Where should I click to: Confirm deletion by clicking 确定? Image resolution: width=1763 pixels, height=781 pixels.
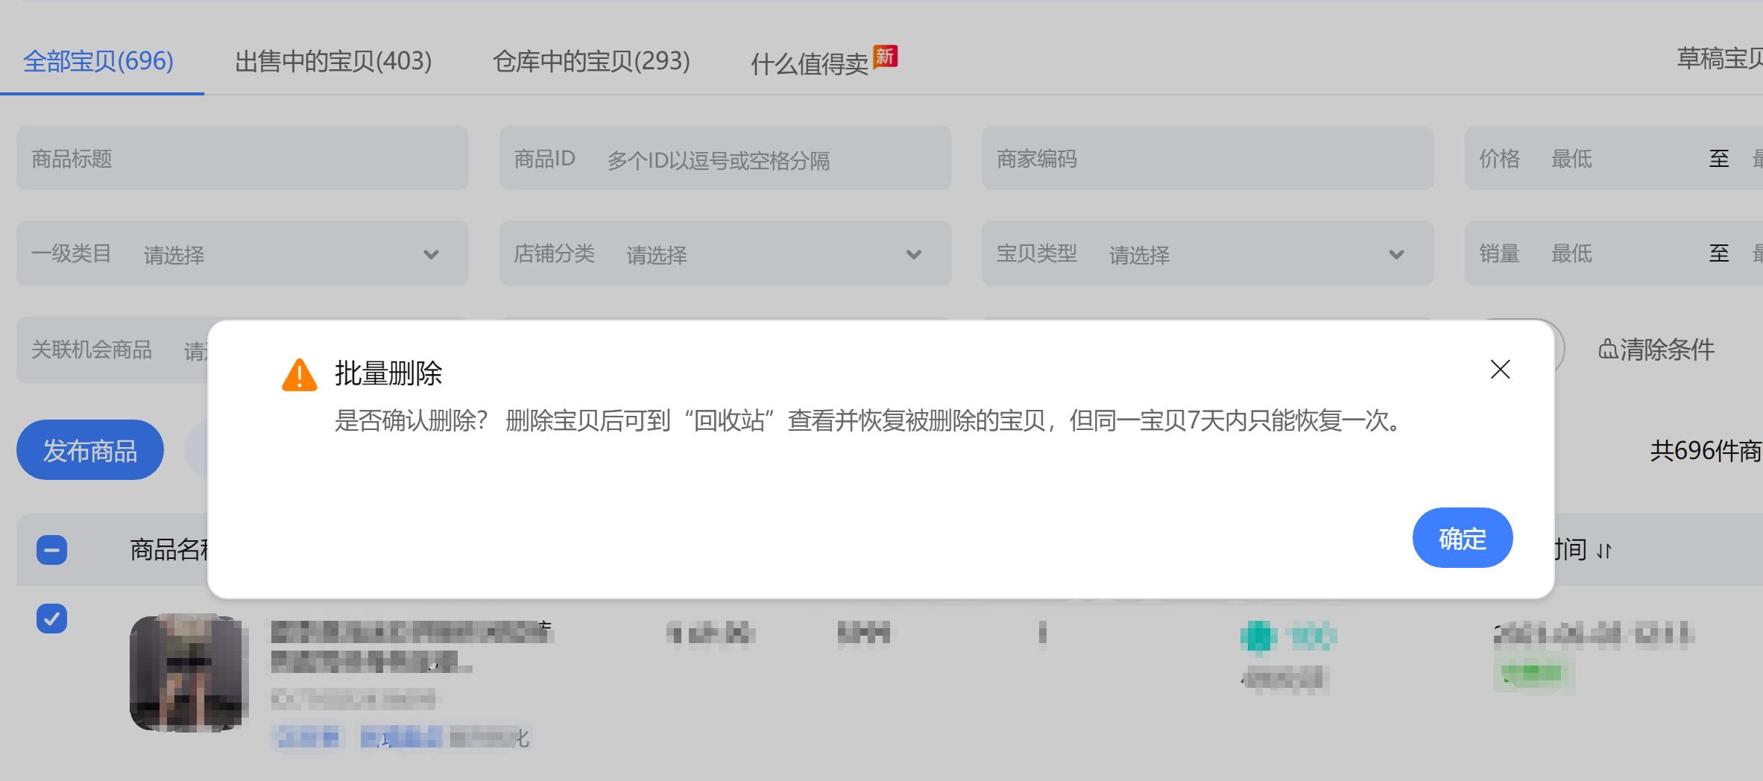point(1462,537)
